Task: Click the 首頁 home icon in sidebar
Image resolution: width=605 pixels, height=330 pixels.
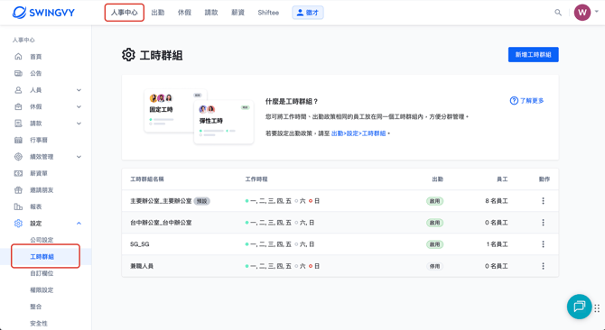Action: tap(18, 57)
